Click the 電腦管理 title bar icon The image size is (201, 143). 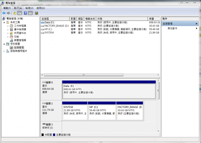coord(3,3)
